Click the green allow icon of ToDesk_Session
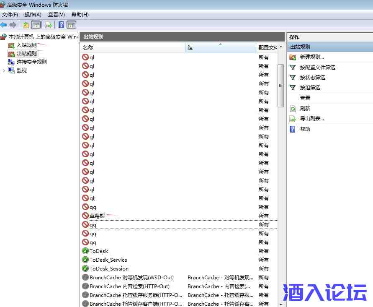Image resolution: width=373 pixels, height=307 pixels. tap(85, 268)
